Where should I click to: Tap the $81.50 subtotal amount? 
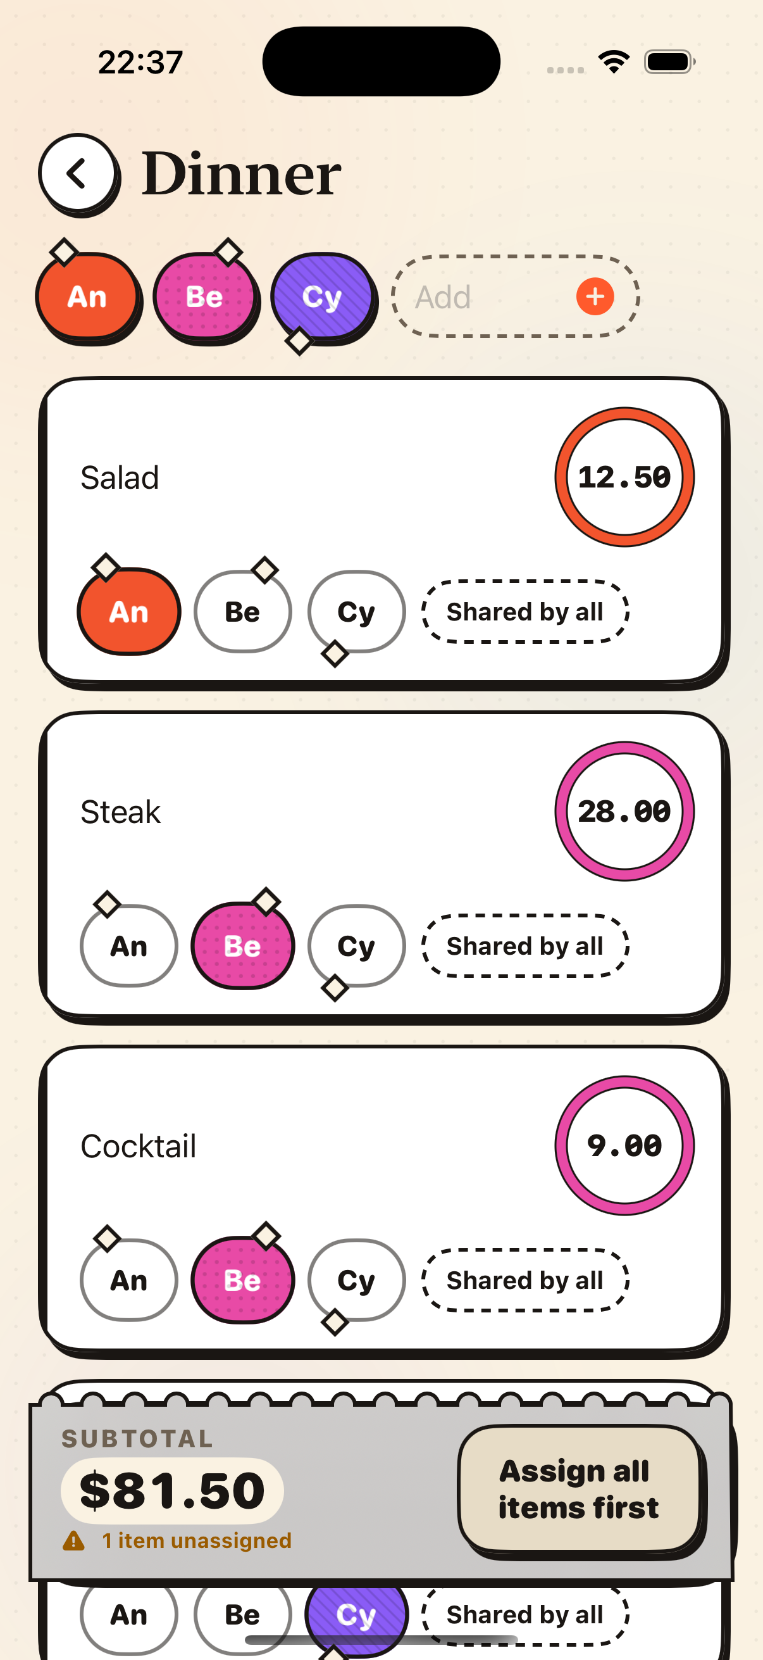(172, 1490)
